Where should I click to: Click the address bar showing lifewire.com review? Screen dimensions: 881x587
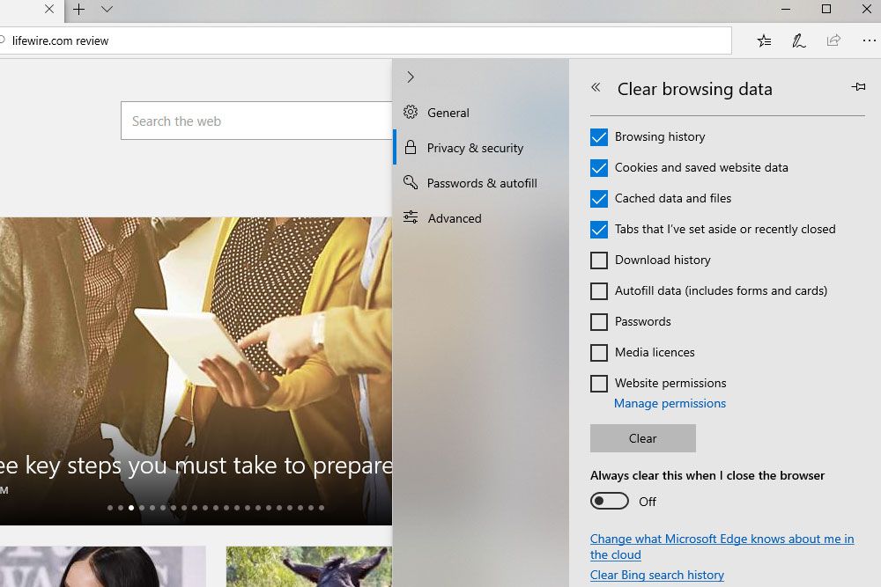point(366,40)
